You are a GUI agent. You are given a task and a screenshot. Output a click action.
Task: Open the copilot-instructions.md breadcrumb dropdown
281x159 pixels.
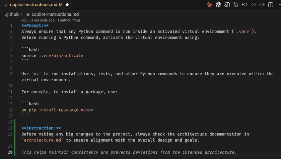(x=55, y=14)
